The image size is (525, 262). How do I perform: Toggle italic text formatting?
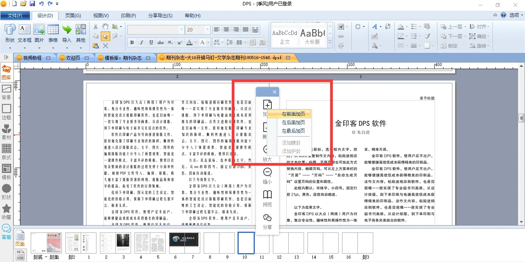coord(141,42)
